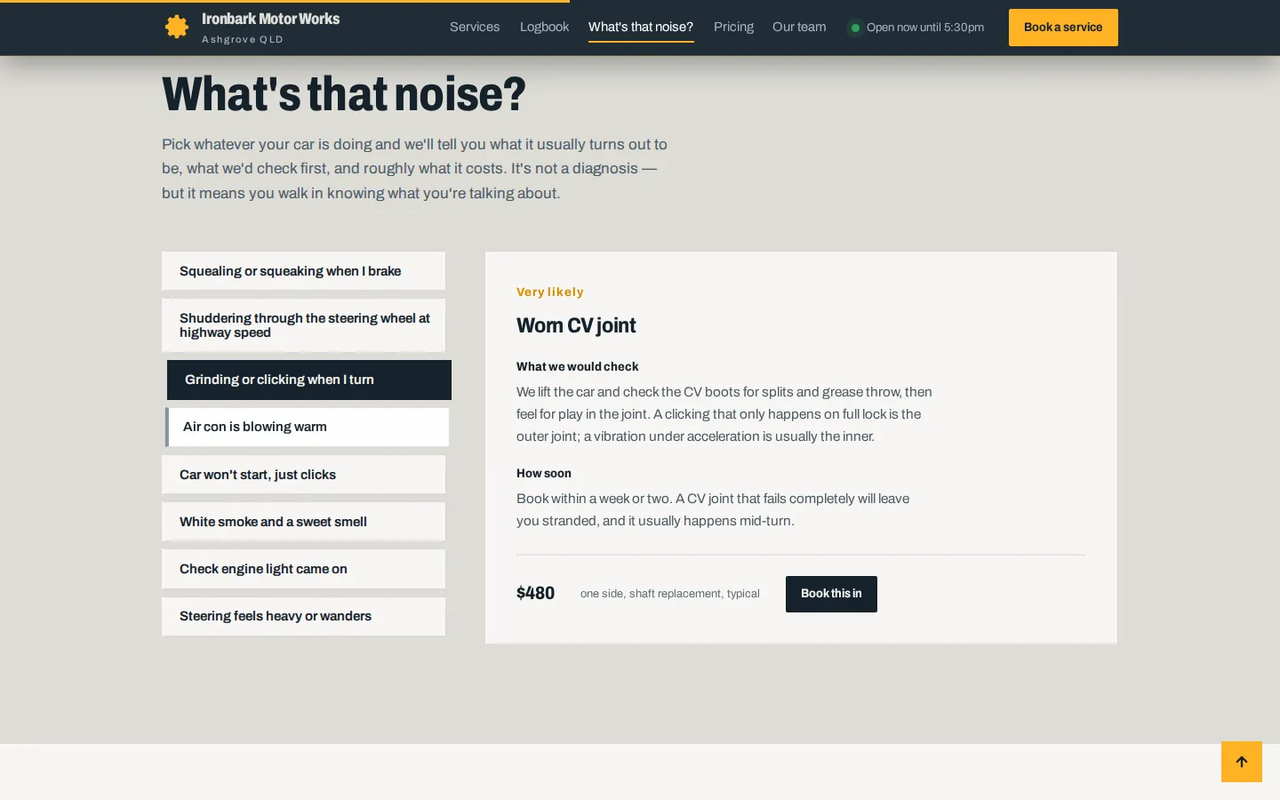Select Squealing or squeaking when I brake
The width and height of the screenshot is (1280, 800).
click(x=303, y=271)
